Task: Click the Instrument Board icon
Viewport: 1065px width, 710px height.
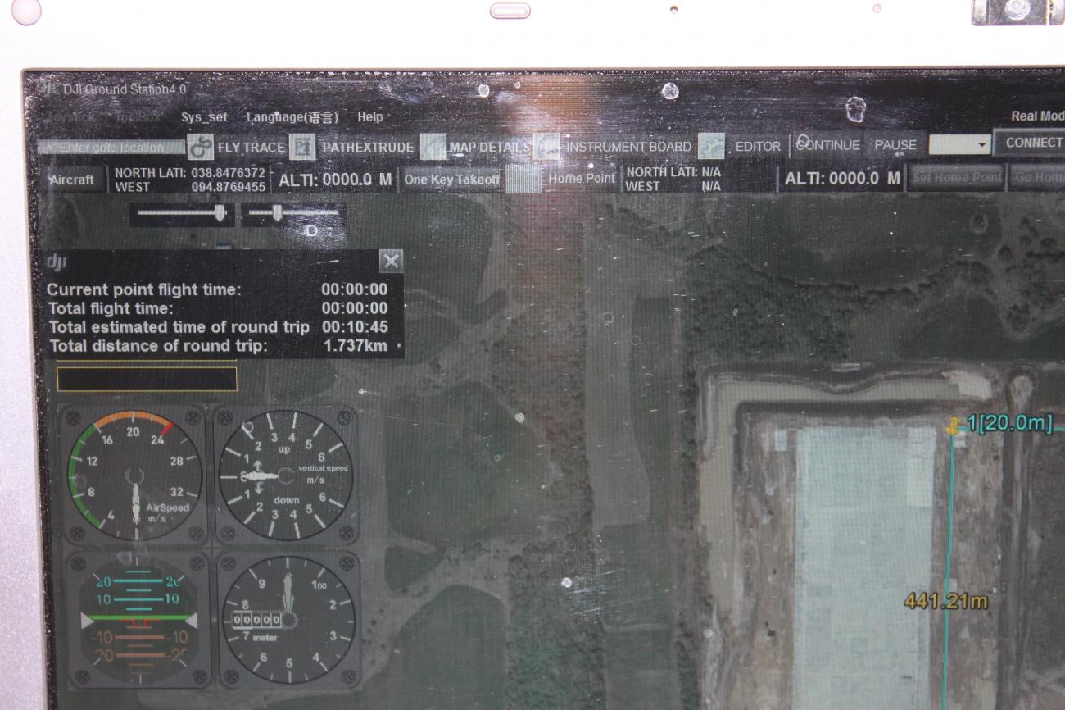Action: click(547, 148)
